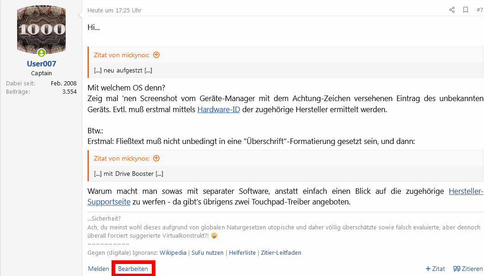Viewport: 484px width, 276px height.
Task: Click the share icon of post #7
Action: pos(452,9)
